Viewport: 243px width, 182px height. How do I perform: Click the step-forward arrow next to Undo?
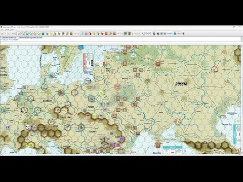point(5,34)
